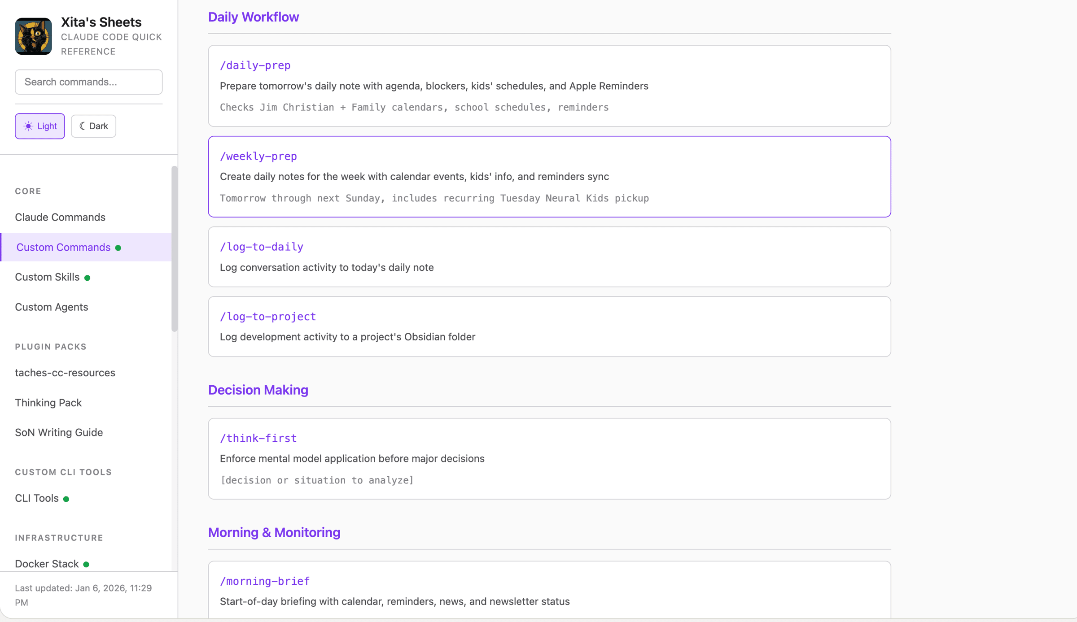Focus the Search commands field
The image size is (1077, 622).
88,82
